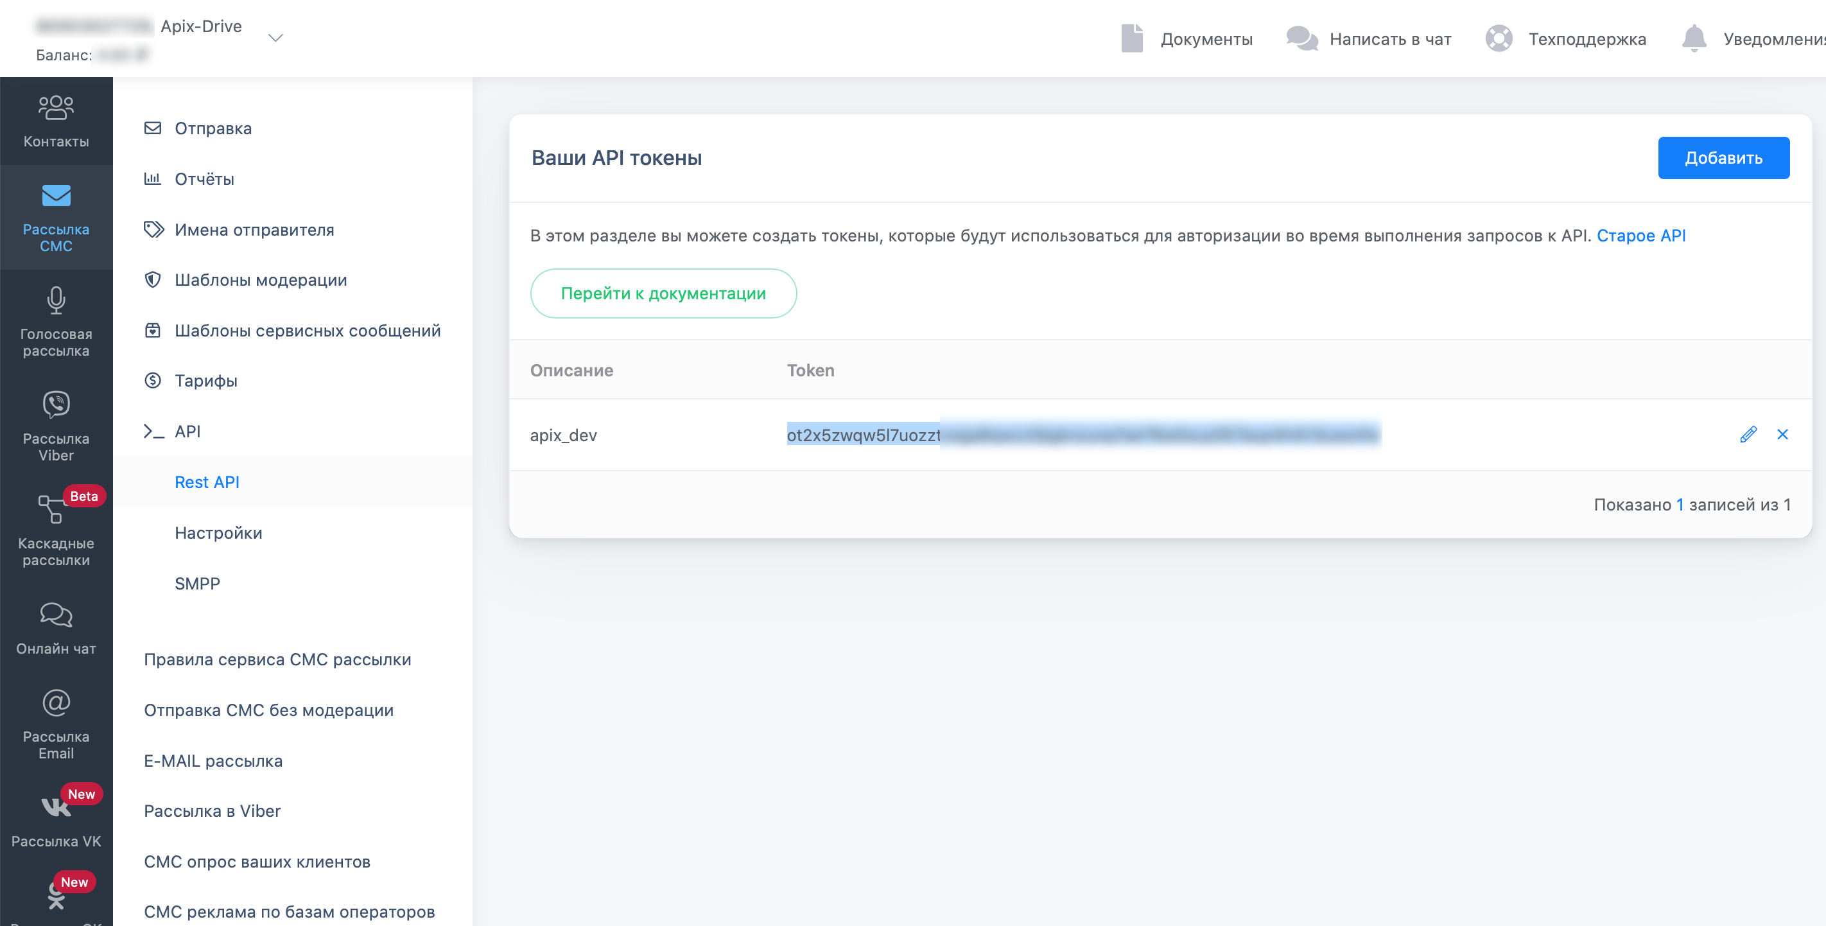This screenshot has height=926, width=1826.
Task: Click the Документы file icon
Action: pyautogui.click(x=1132, y=39)
